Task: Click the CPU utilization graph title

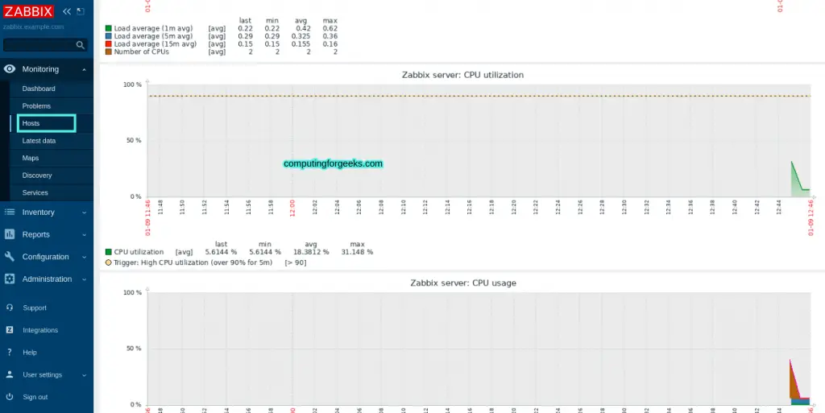Action: [x=462, y=75]
